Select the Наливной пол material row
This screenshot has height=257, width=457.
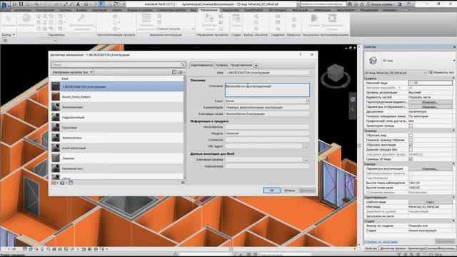[117, 168]
